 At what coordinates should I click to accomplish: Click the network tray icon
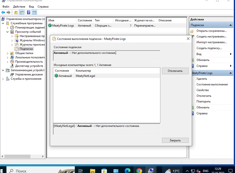[x=193, y=171]
